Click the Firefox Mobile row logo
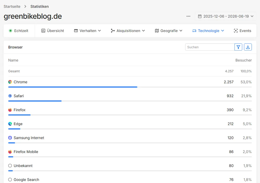This screenshot has width=260, height=183. point(10,152)
